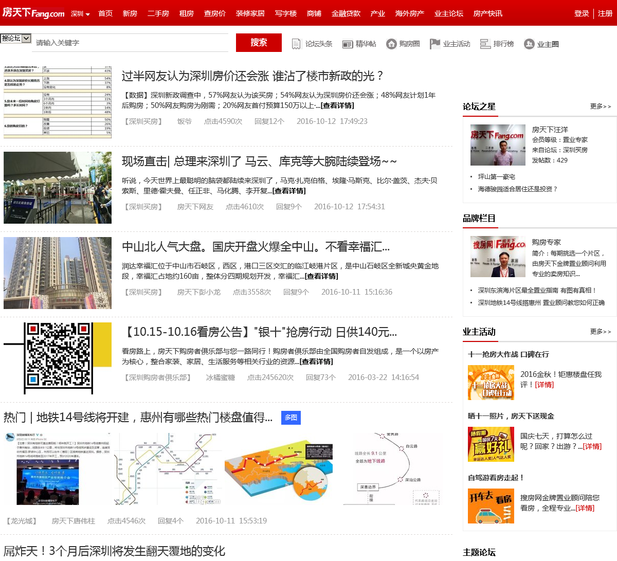Go to 首页 in the top navigation
The height and width of the screenshot is (561, 617).
[105, 13]
